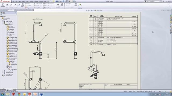Open the Windows Start menu
The width and height of the screenshot is (172, 96).
(x=2, y=94)
